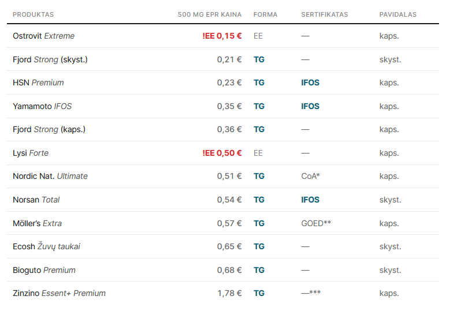Click the SERTIFIKATAS column header
Viewport: 450px width, 311px height.
pos(324,14)
